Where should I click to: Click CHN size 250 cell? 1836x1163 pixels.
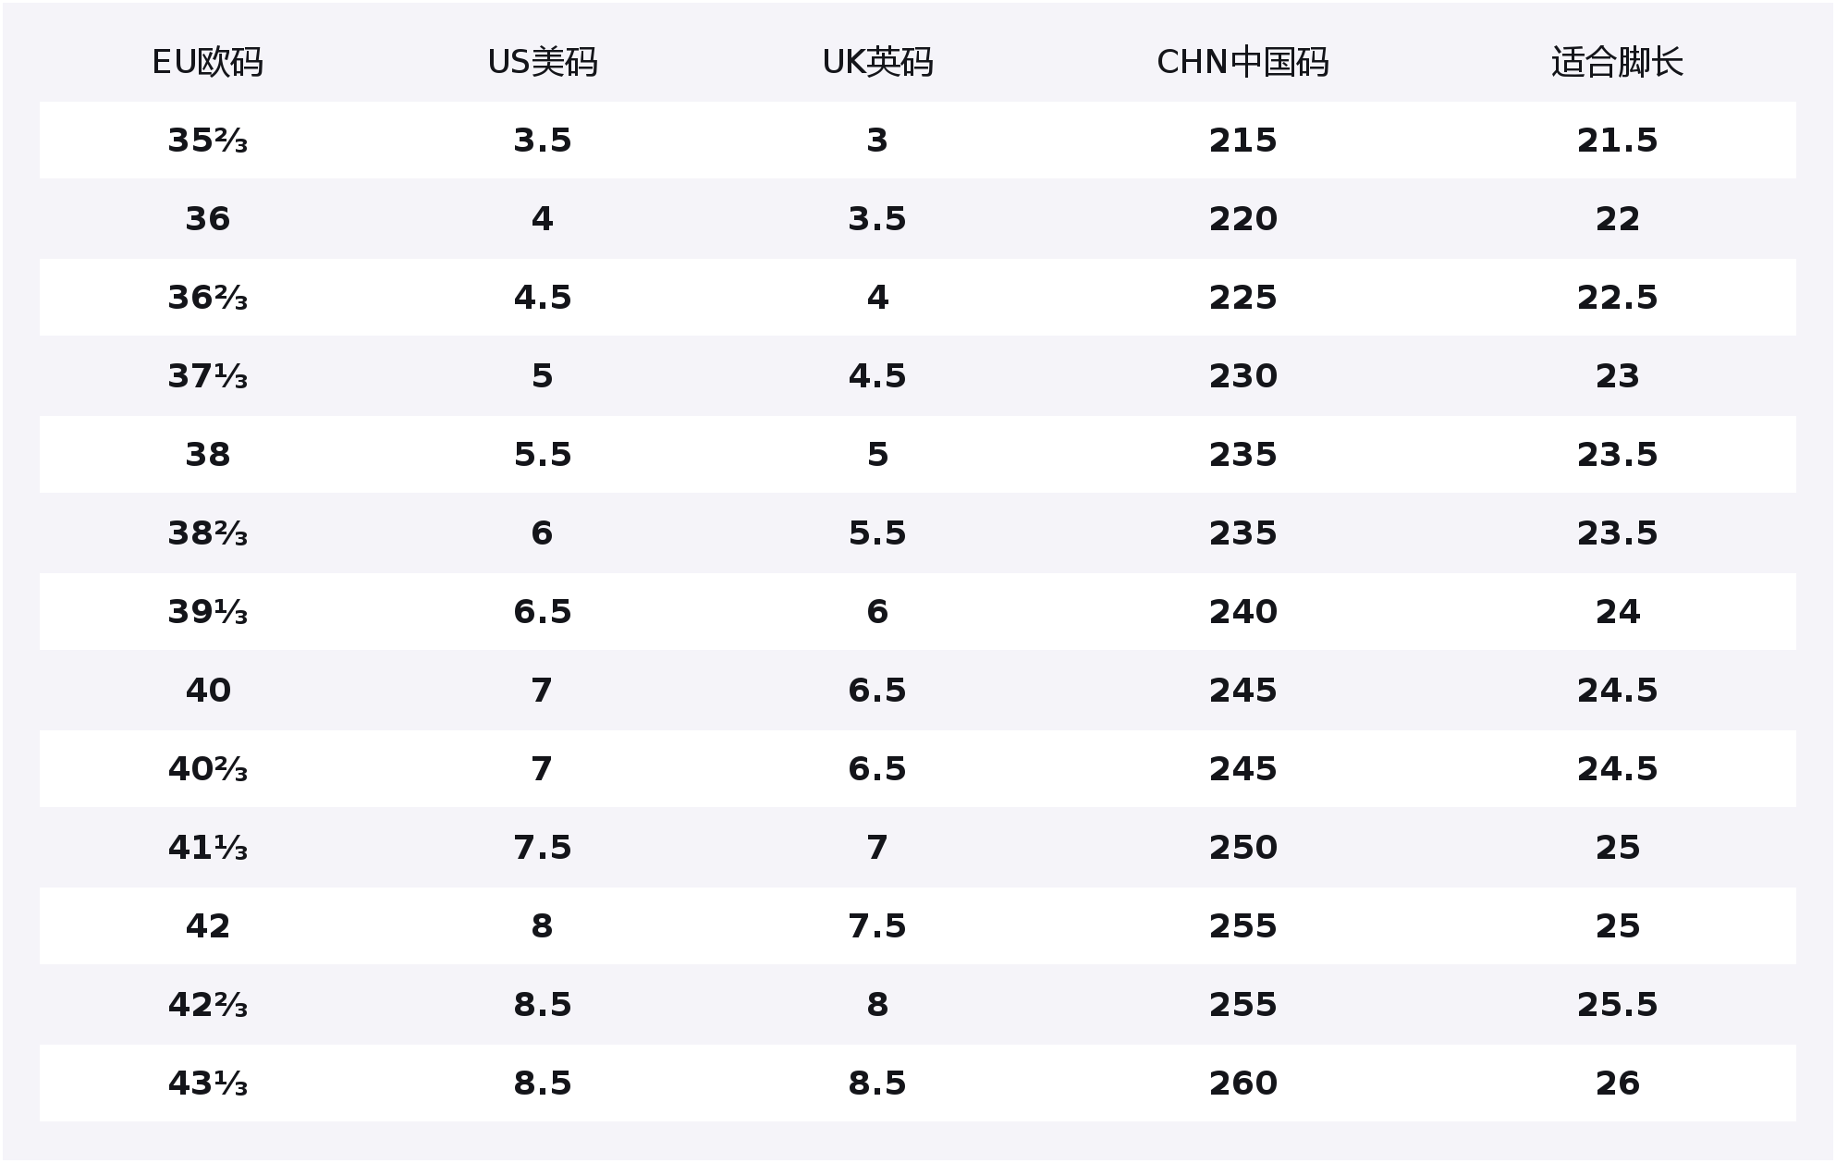1242,848
